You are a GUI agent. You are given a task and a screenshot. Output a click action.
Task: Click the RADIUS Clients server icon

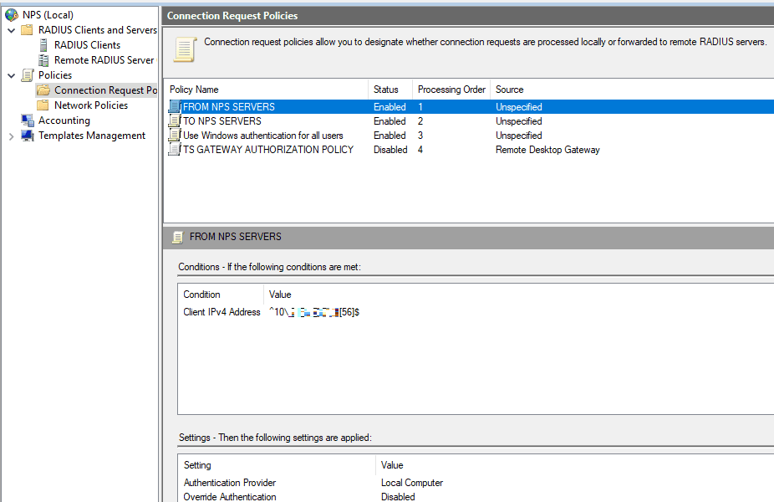click(43, 45)
